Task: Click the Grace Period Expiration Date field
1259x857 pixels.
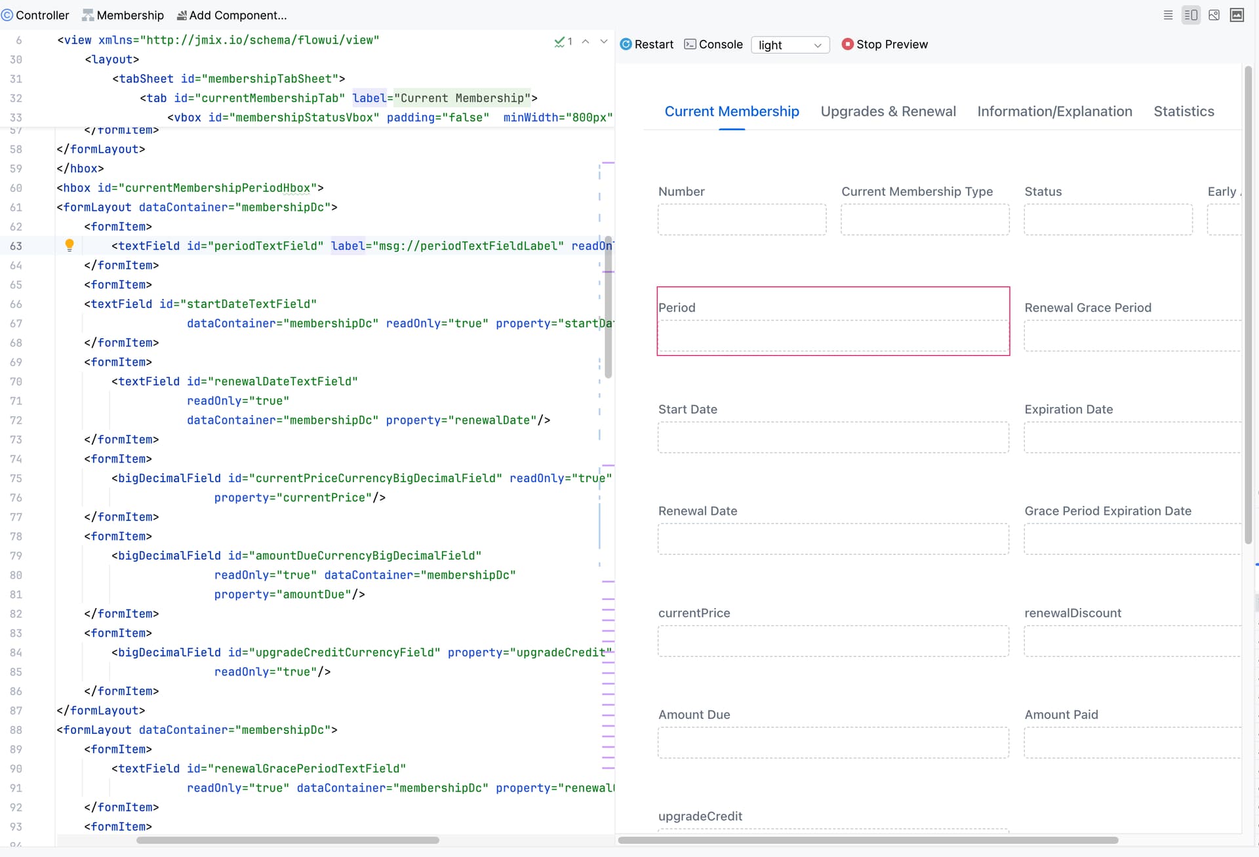Action: click(1132, 539)
